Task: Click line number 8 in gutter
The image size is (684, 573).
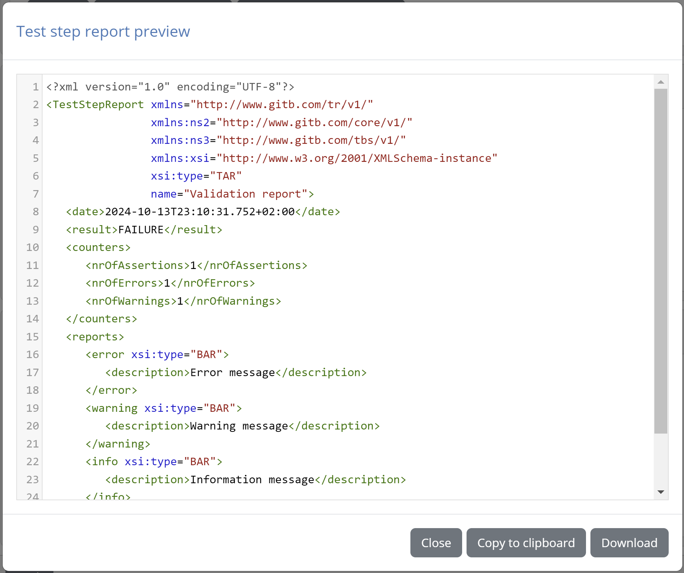Action: pyautogui.click(x=36, y=212)
